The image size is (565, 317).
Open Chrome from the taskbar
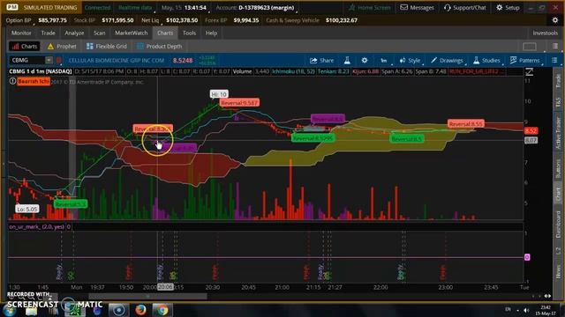coord(162,309)
